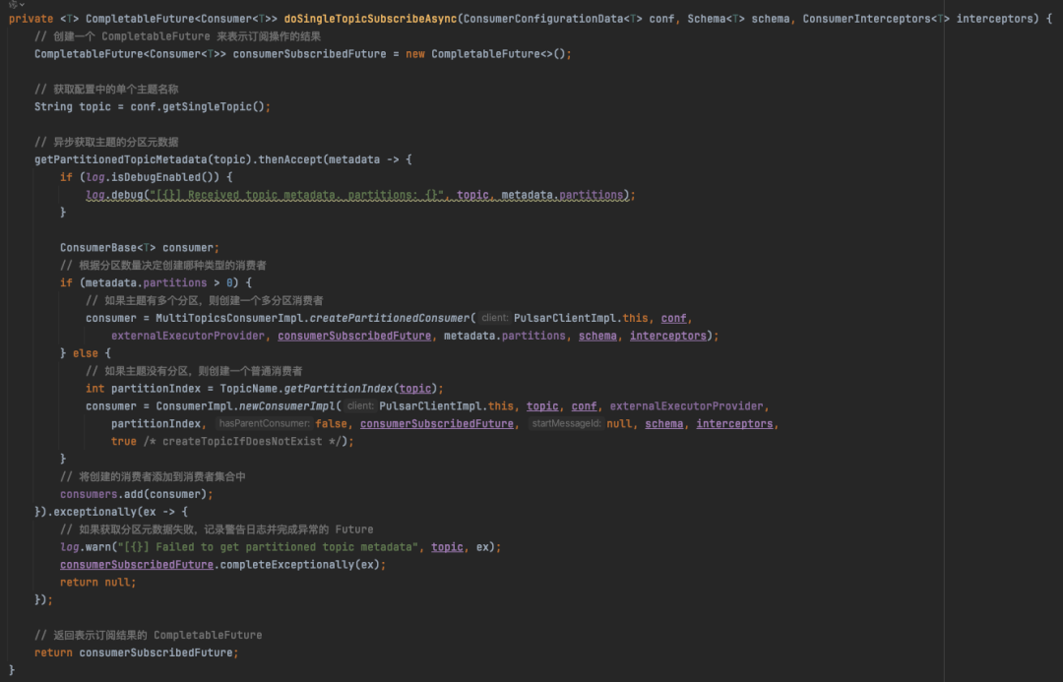The height and width of the screenshot is (682, 1063).
Task: Click warn in the log.warn call
Action: (x=98, y=548)
